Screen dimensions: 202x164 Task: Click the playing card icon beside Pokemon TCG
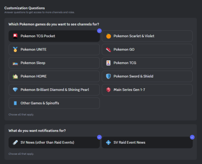click(108, 63)
